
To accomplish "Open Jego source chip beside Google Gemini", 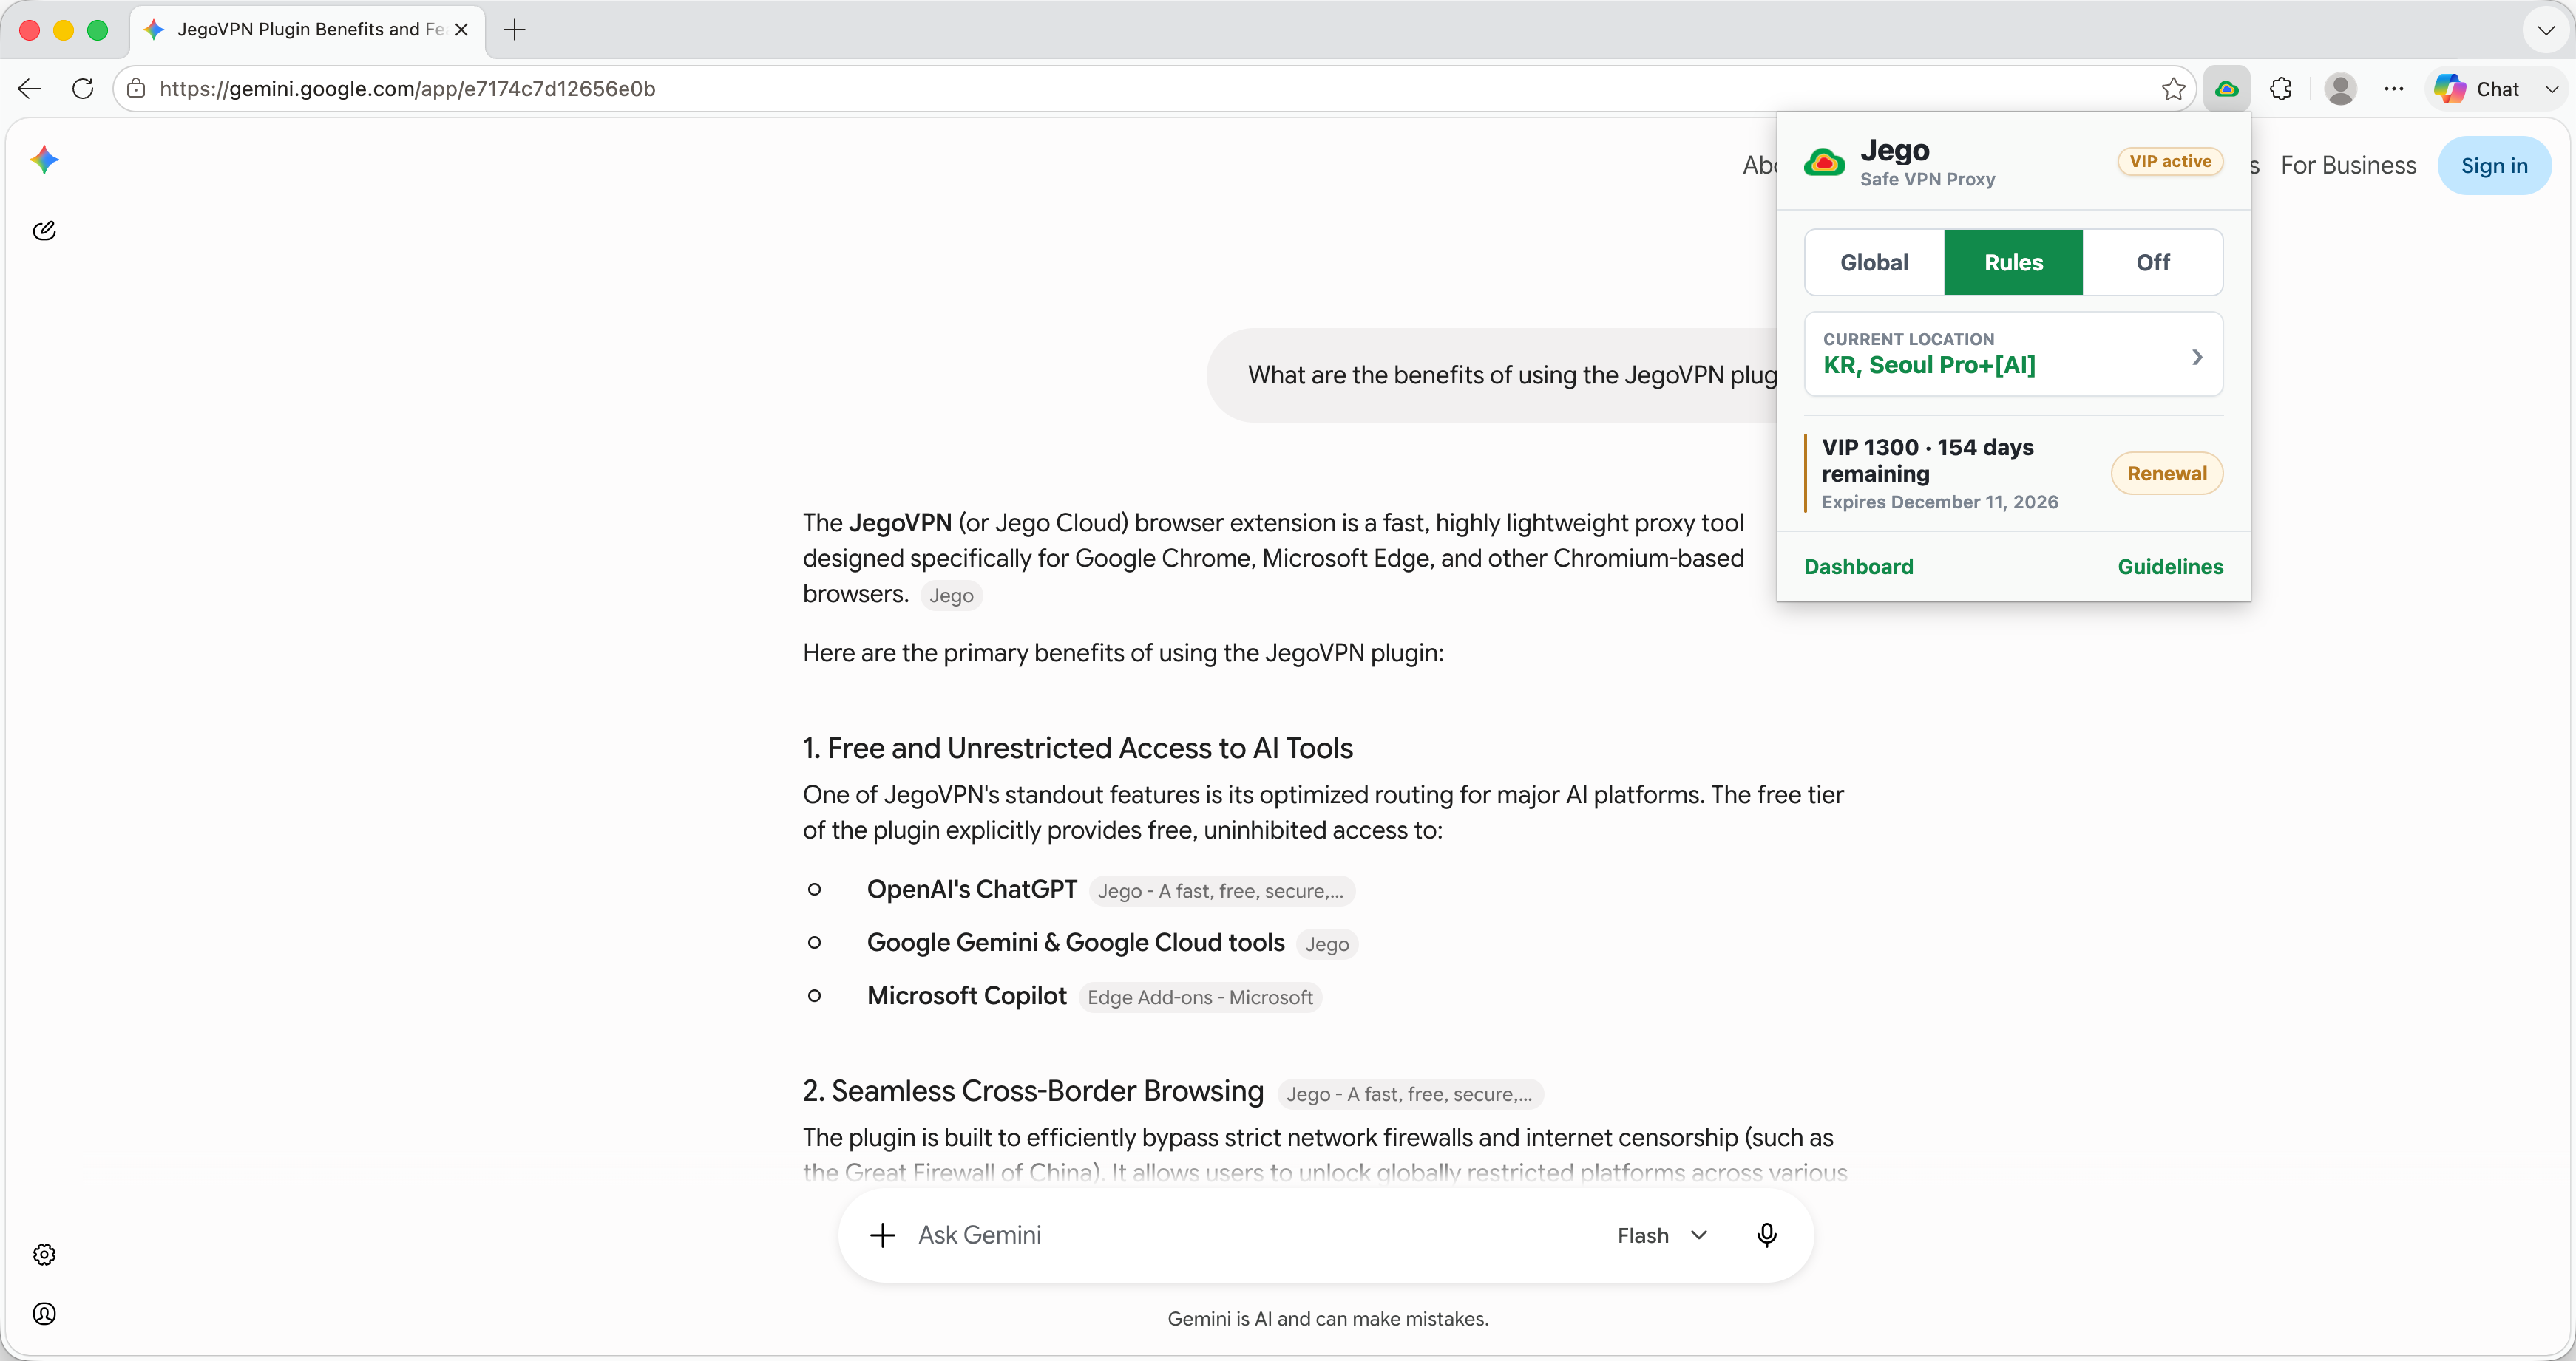I will pyautogui.click(x=1326, y=944).
